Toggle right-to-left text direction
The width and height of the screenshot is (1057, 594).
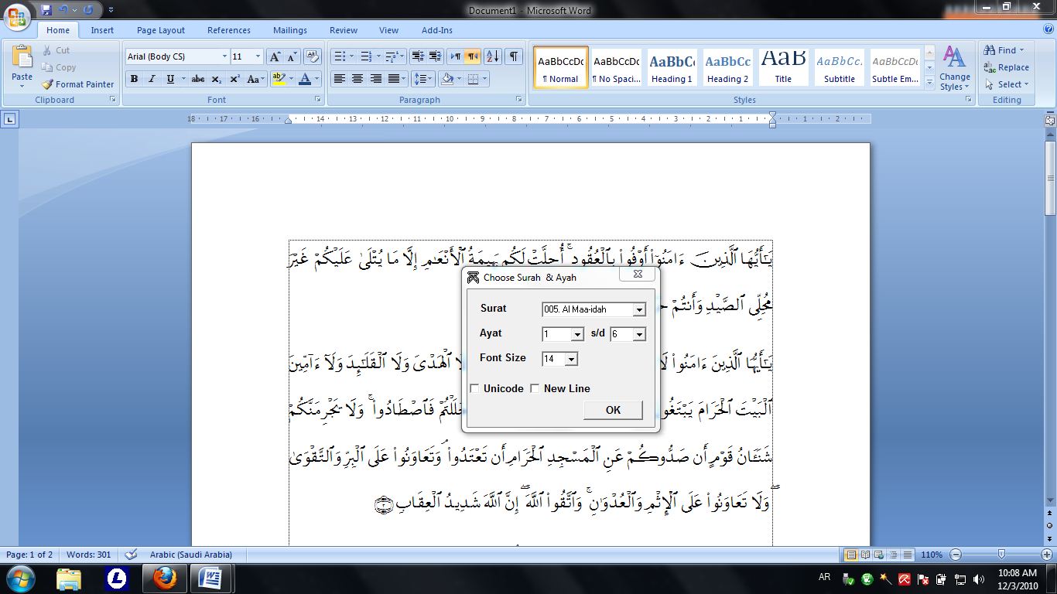[x=473, y=56]
